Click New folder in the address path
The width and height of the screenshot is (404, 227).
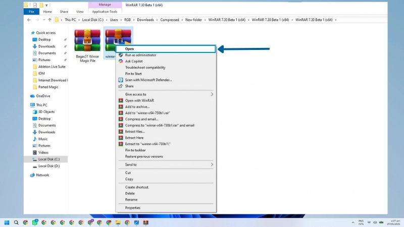point(193,20)
